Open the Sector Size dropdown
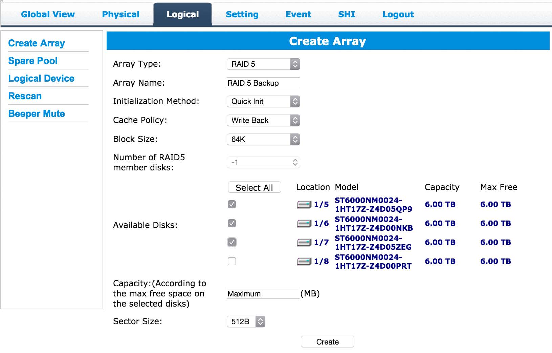Screen dimensions: 552x353 (246, 321)
